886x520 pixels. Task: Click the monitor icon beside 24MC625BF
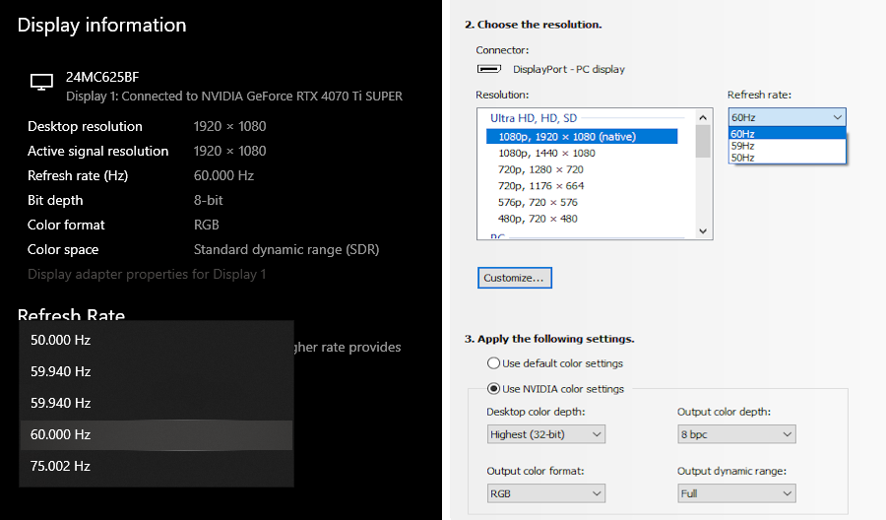tap(41, 82)
